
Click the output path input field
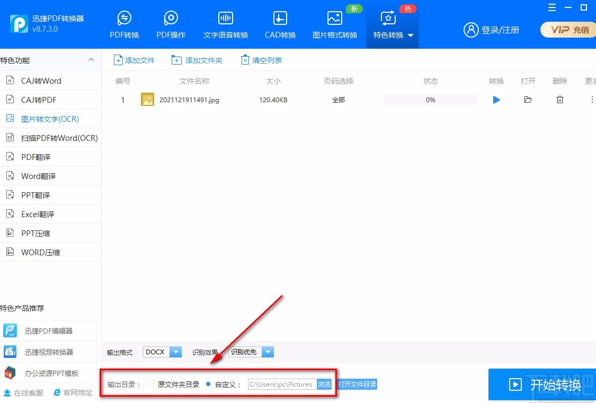click(281, 384)
